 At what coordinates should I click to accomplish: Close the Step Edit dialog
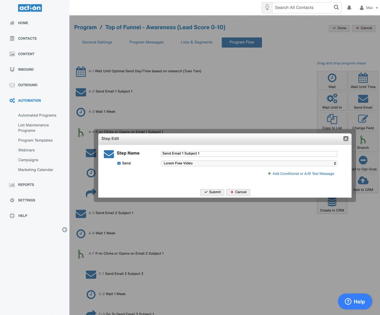tap(346, 139)
